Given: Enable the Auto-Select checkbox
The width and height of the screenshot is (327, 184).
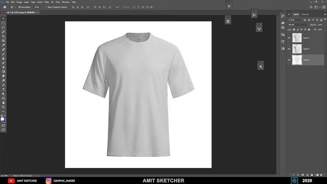Looking at the screenshot, I should (19, 7).
